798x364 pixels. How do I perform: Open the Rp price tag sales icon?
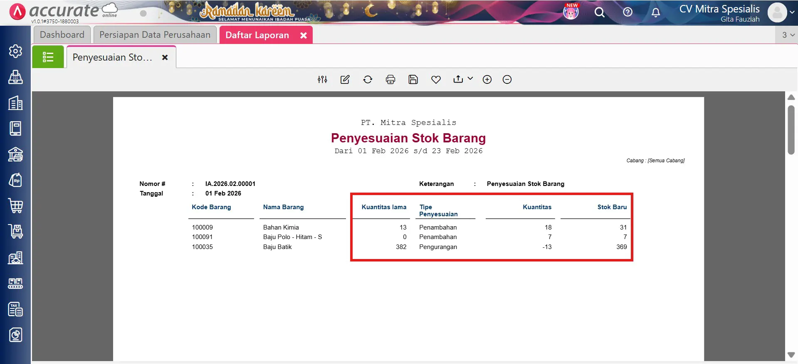click(x=15, y=180)
